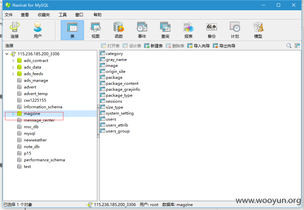Select the users_group table

(115, 131)
